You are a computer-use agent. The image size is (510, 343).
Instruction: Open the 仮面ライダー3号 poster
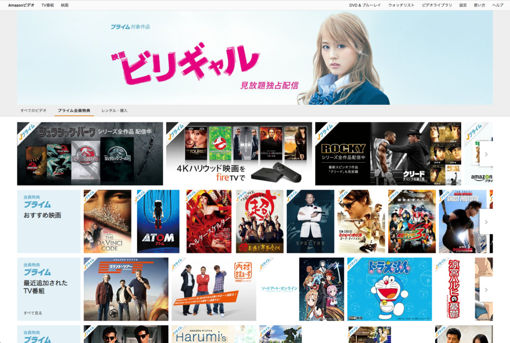412,221
